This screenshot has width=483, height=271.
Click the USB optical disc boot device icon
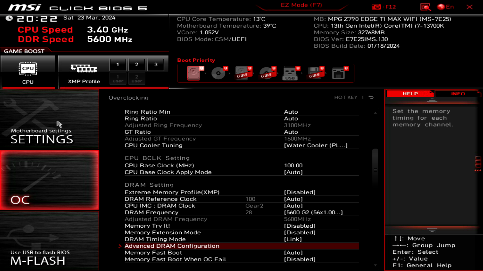(267, 73)
